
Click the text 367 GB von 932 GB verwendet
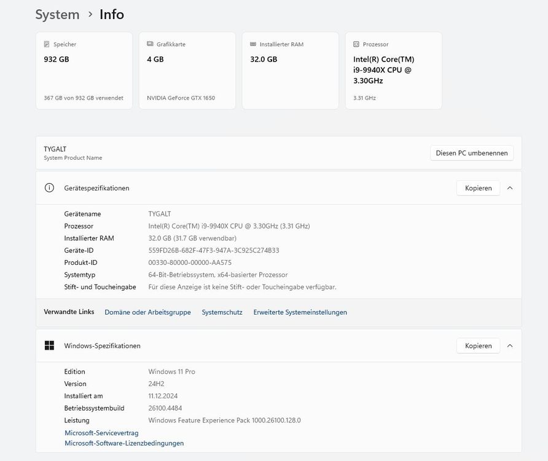84,98
